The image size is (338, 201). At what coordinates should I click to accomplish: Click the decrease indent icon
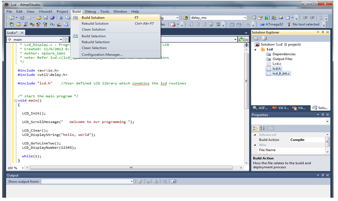[x=305, y=18]
